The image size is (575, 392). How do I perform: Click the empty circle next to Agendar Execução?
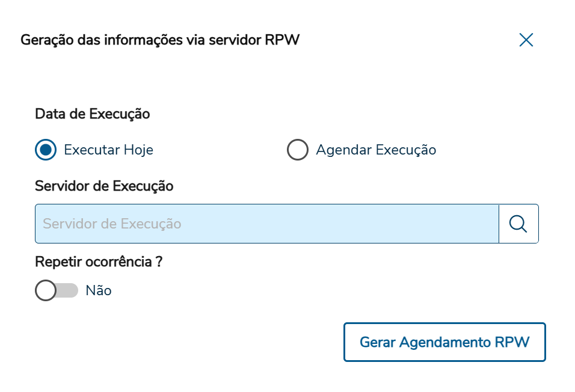298,150
